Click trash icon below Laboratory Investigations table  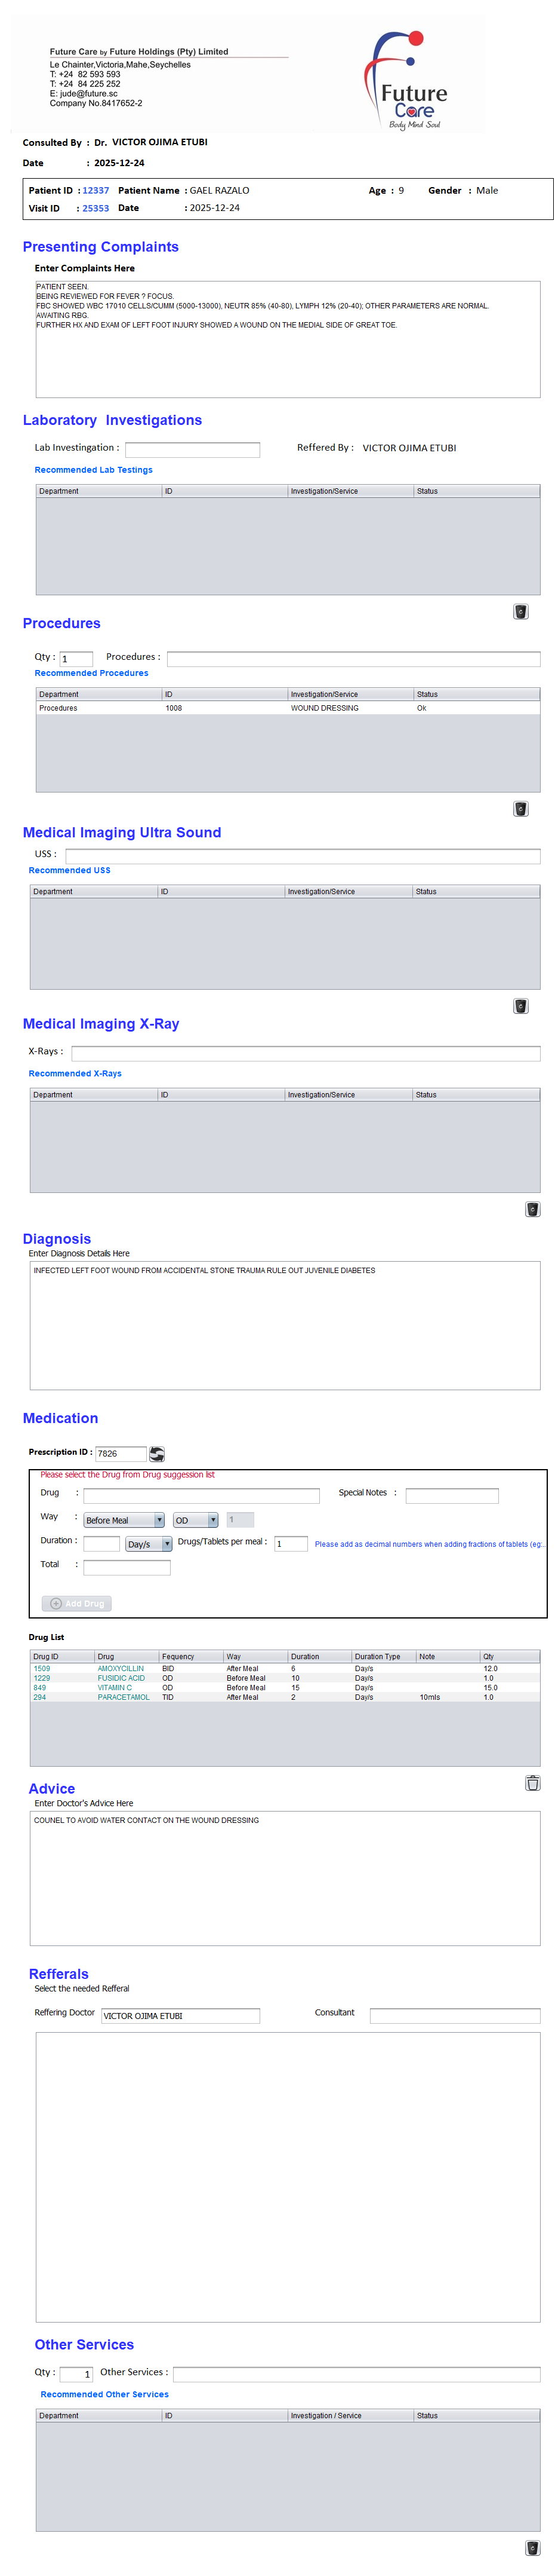tap(520, 611)
